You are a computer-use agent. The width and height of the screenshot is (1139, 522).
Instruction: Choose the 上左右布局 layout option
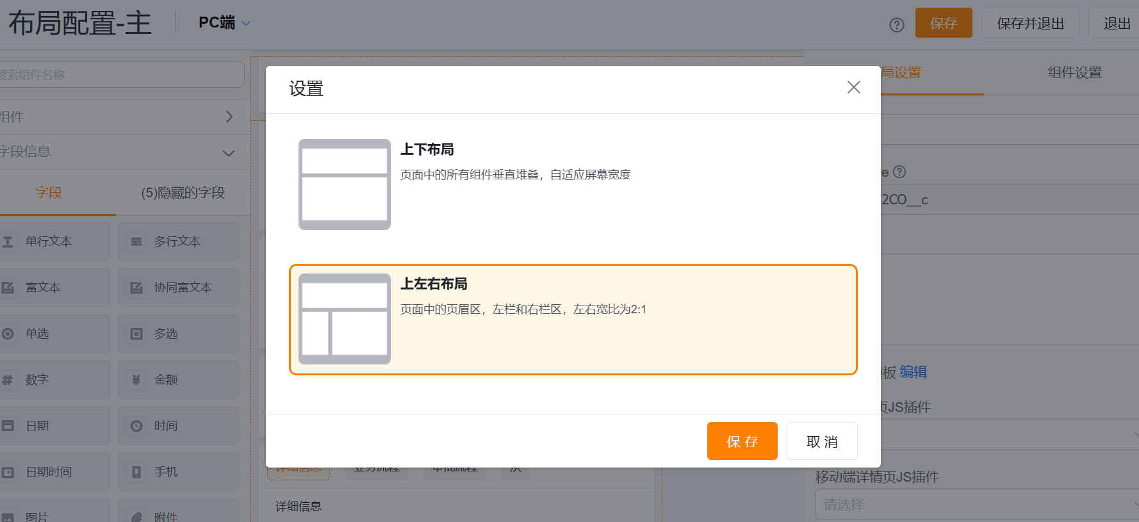(x=573, y=319)
